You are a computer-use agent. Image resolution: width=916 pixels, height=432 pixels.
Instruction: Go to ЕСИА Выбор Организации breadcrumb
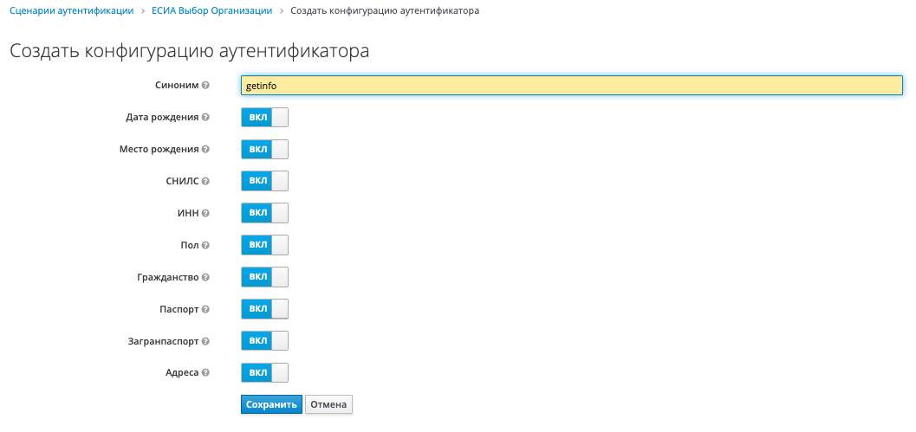pos(211,11)
